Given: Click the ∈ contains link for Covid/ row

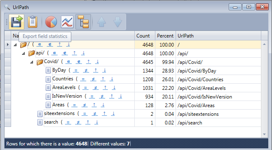Looking at the screenshot, I should click(x=68, y=61).
